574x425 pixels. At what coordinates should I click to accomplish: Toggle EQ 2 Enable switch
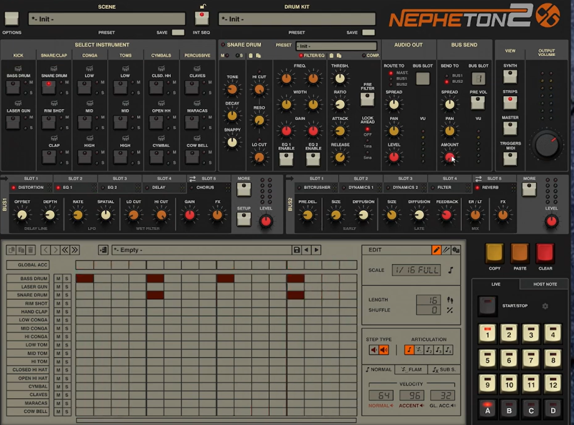click(313, 159)
